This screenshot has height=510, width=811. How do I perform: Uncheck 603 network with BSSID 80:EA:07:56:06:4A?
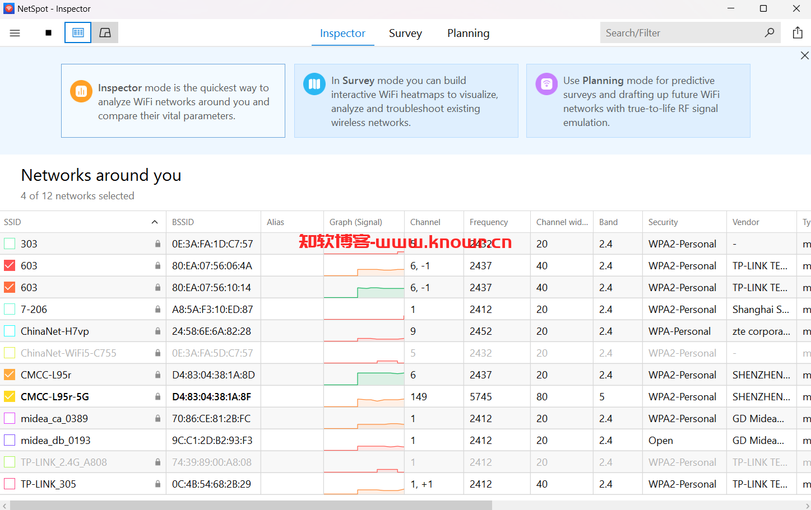coord(10,265)
